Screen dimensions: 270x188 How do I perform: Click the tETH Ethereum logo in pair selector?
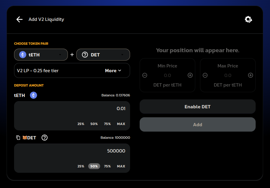pyautogui.click(x=22, y=55)
